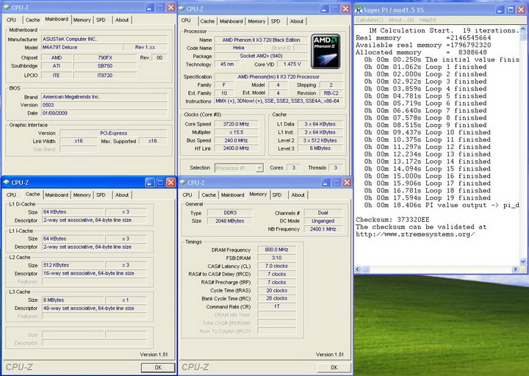Click the BIOS version 0503 field

coord(104,105)
